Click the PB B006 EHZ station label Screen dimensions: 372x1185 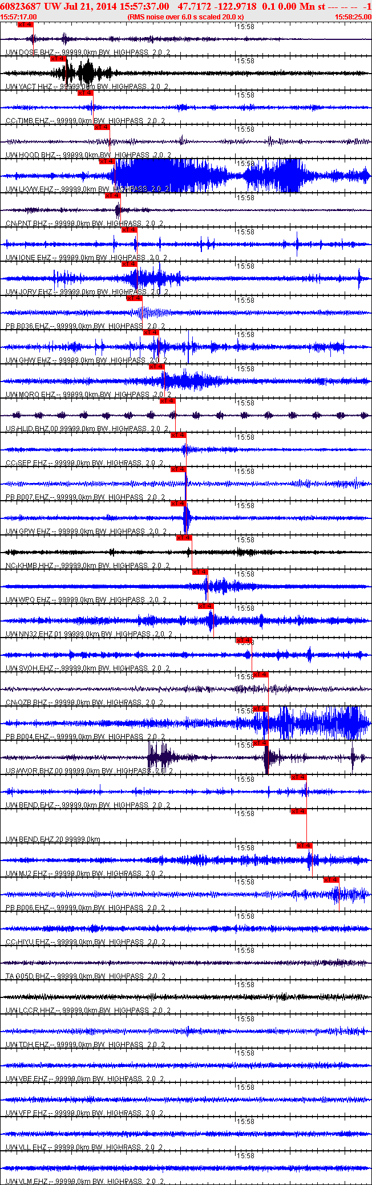pyautogui.click(x=27, y=908)
